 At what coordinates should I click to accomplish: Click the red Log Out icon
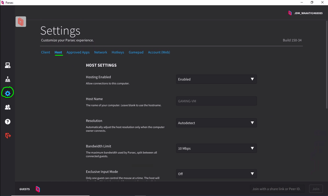pyautogui.click(x=8, y=136)
